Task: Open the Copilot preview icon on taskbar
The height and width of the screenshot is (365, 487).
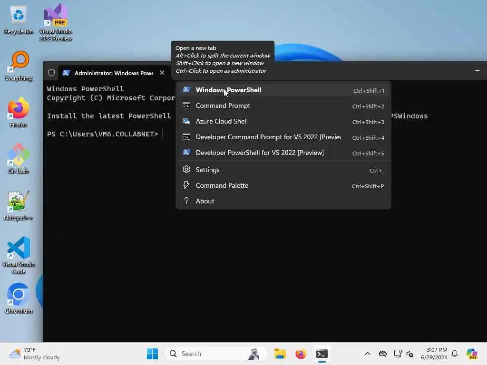Action: tap(472, 354)
